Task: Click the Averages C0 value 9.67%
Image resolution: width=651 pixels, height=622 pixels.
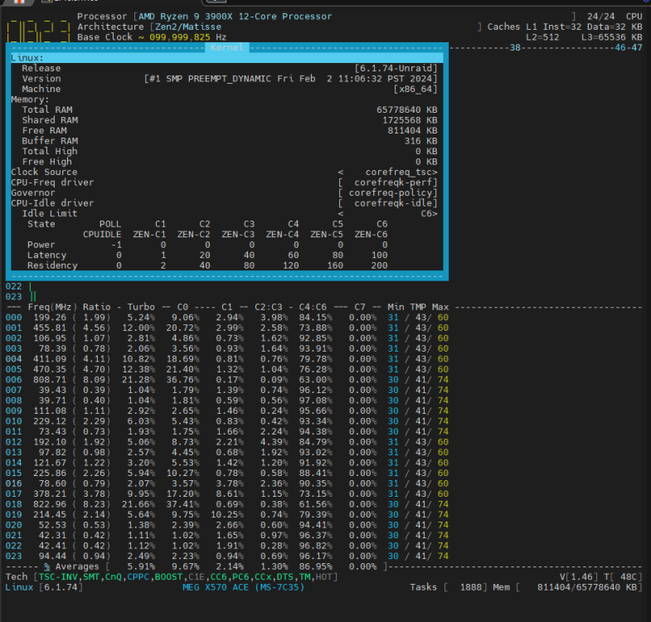Action: (x=186, y=566)
